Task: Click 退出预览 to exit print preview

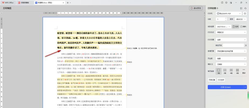Action: pyautogui.click(x=196, y=8)
